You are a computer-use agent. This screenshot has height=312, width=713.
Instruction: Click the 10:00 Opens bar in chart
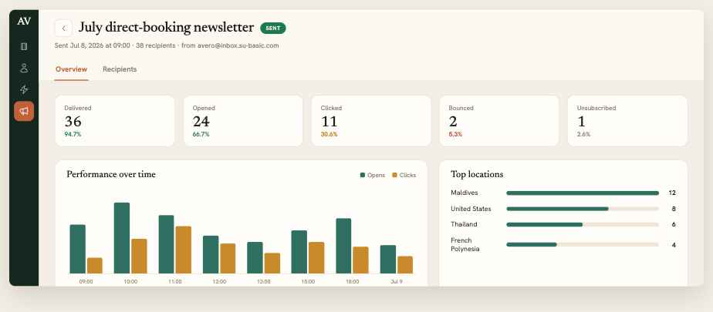click(122, 238)
